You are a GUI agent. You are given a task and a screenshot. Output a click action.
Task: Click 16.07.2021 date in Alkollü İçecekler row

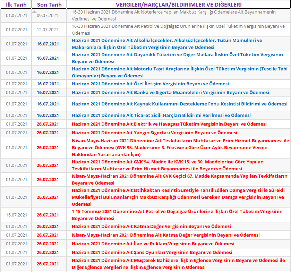pyautogui.click(x=48, y=44)
